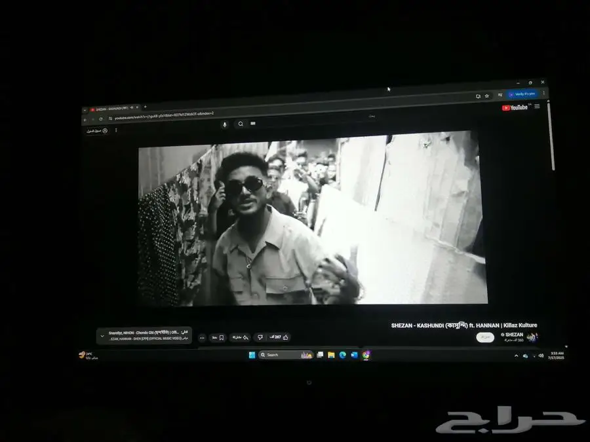Open the YouTube hamburger guide menu

537,106
